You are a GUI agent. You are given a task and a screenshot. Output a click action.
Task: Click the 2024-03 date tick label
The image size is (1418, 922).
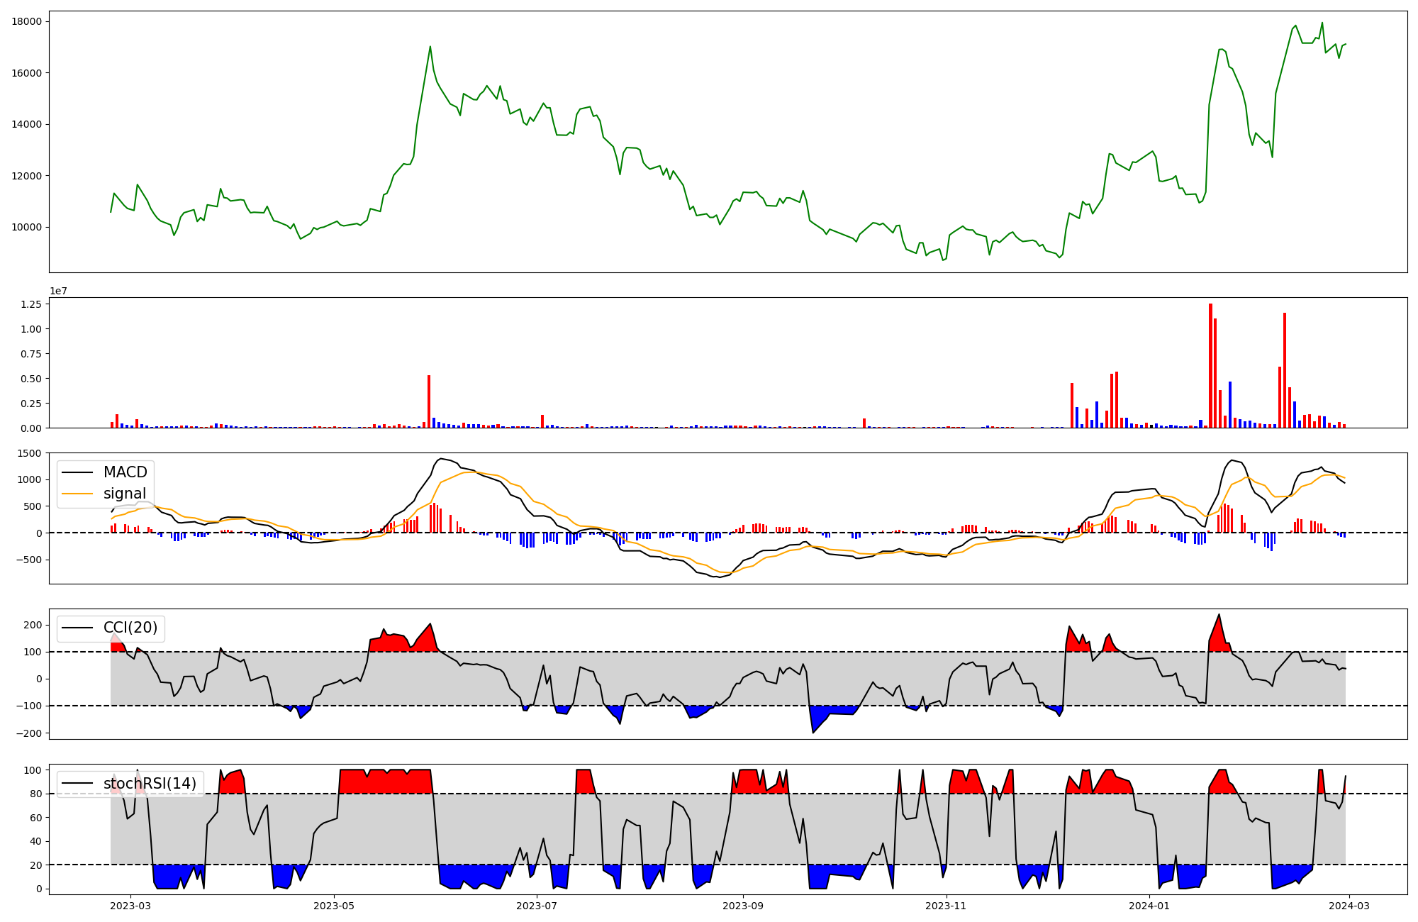[x=1349, y=905]
